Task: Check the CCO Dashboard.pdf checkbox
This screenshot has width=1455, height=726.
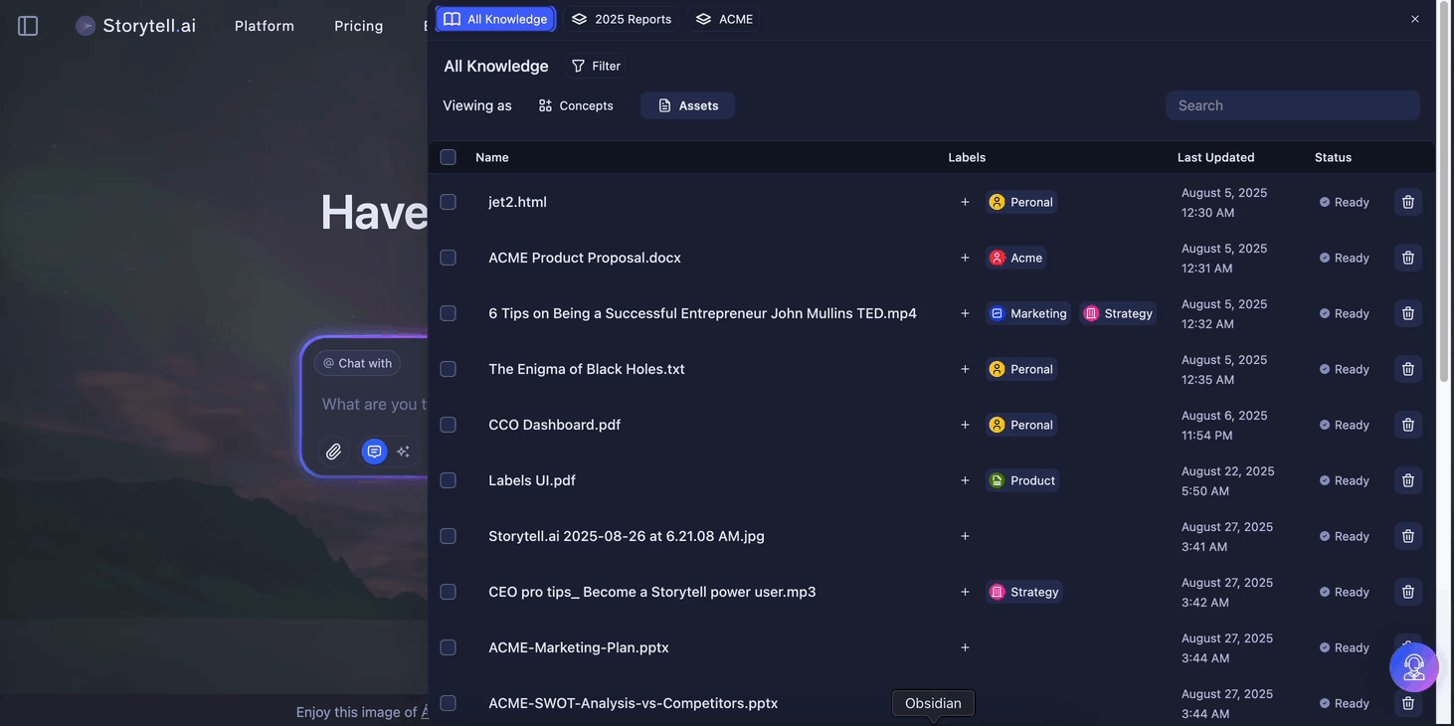Action: click(x=449, y=425)
